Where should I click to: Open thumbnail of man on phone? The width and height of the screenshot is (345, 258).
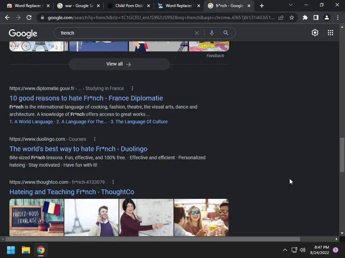(x=91, y=217)
